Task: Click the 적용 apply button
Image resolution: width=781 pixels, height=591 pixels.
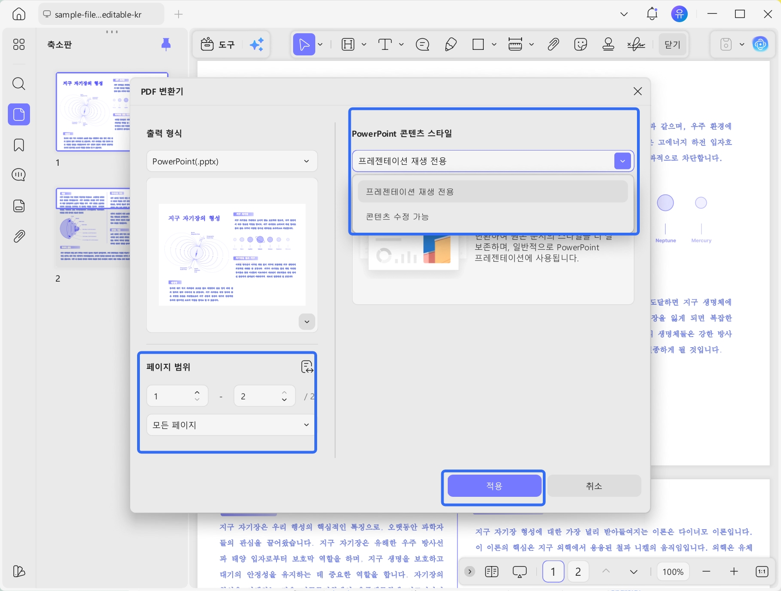Action: [x=494, y=486]
